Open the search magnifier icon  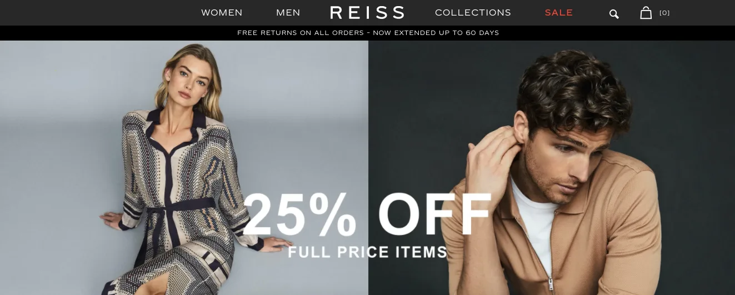click(614, 14)
